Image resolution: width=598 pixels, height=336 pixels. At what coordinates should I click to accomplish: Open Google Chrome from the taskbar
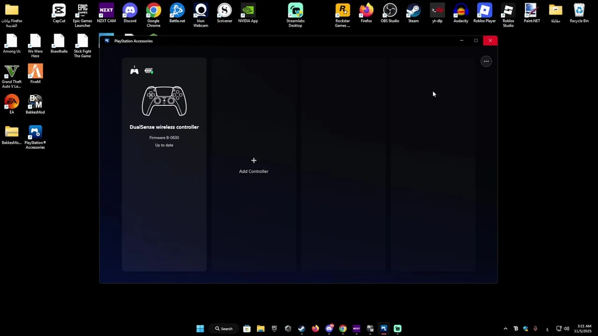pos(342,329)
